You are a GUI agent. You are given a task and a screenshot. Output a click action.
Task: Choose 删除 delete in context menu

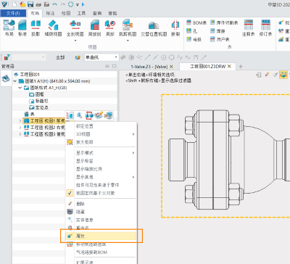tap(101, 204)
